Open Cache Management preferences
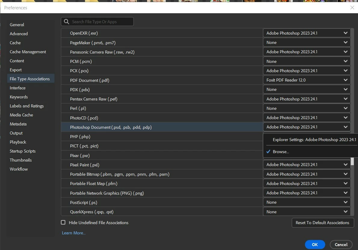Image resolution: width=358 pixels, height=250 pixels. click(28, 52)
